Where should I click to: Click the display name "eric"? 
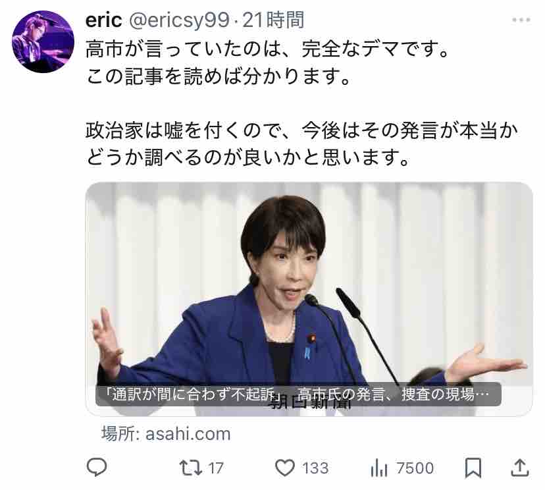103,20
